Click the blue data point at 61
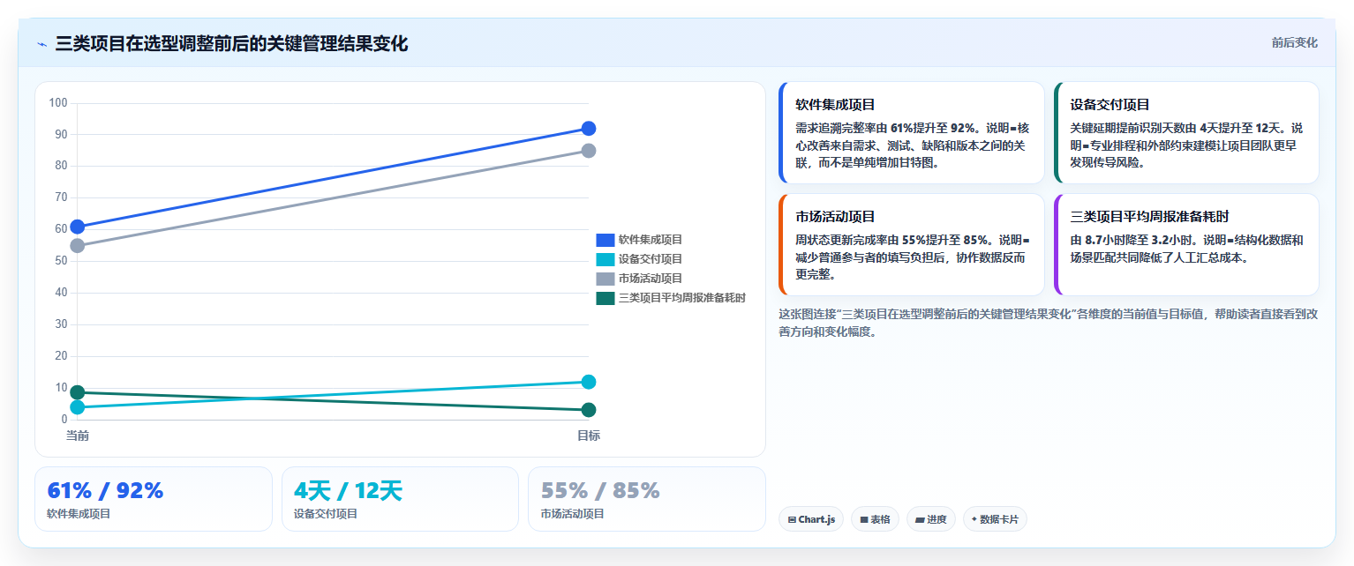The height and width of the screenshot is (566, 1354). coord(78,227)
